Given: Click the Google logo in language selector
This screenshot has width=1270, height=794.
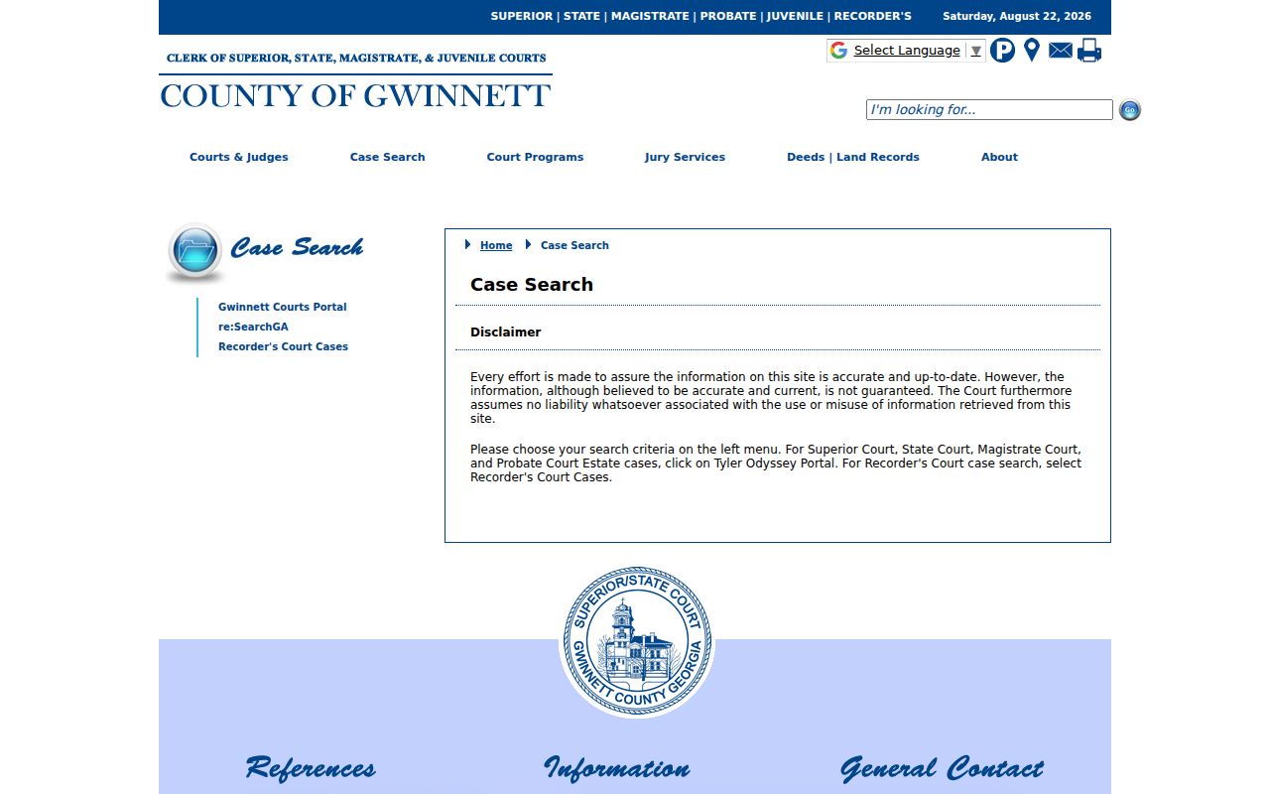Looking at the screenshot, I should point(839,51).
